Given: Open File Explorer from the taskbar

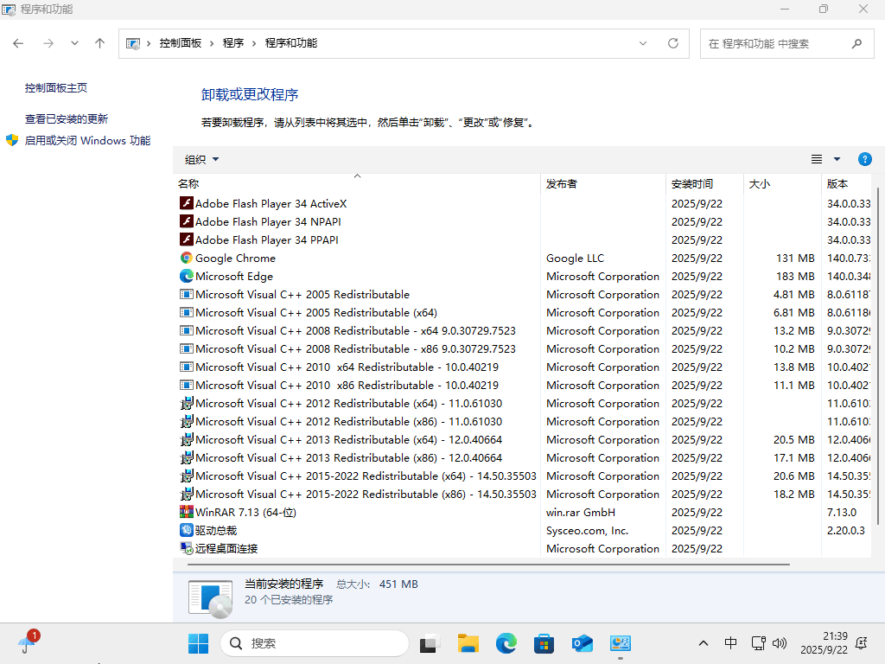Looking at the screenshot, I should pos(468,643).
